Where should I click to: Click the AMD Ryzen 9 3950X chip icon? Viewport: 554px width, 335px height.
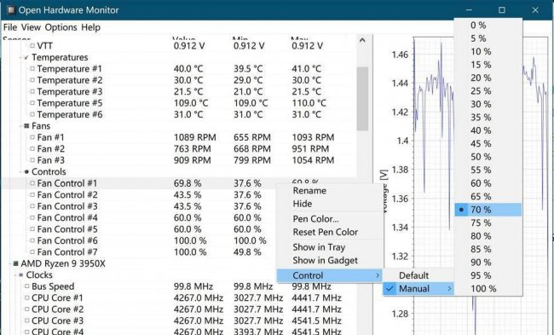tap(15, 263)
